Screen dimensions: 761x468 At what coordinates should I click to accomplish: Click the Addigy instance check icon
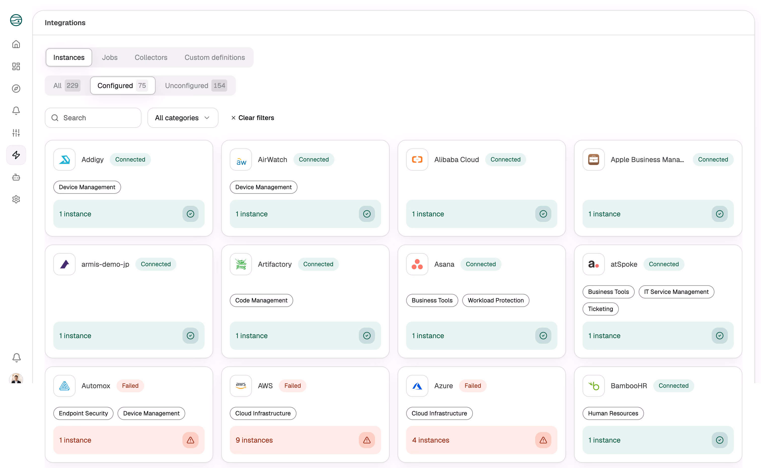coord(190,214)
